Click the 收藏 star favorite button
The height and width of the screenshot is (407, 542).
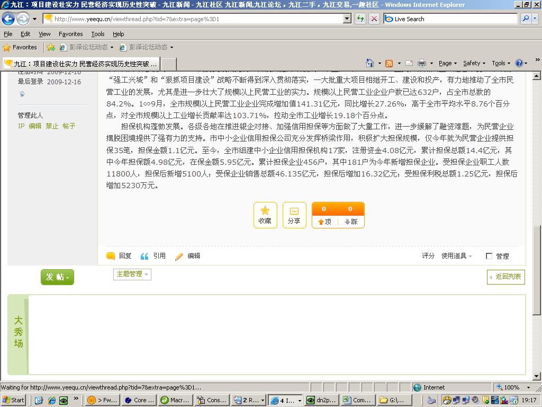tap(265, 215)
